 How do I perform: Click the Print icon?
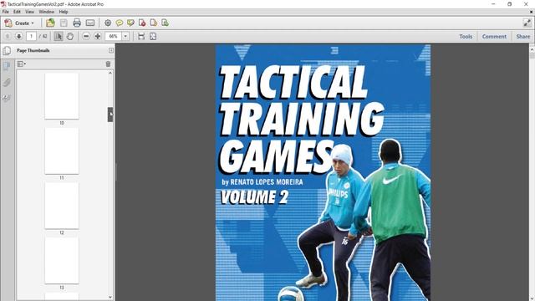[x=77, y=23]
